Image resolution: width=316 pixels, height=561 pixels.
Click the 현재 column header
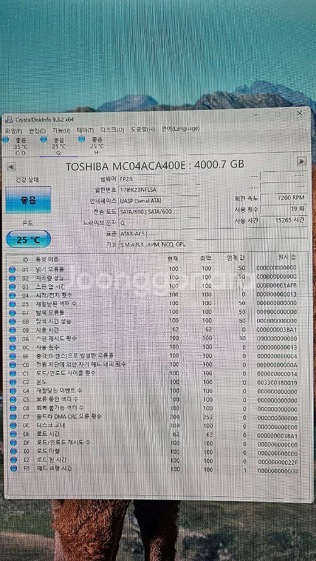point(173,259)
